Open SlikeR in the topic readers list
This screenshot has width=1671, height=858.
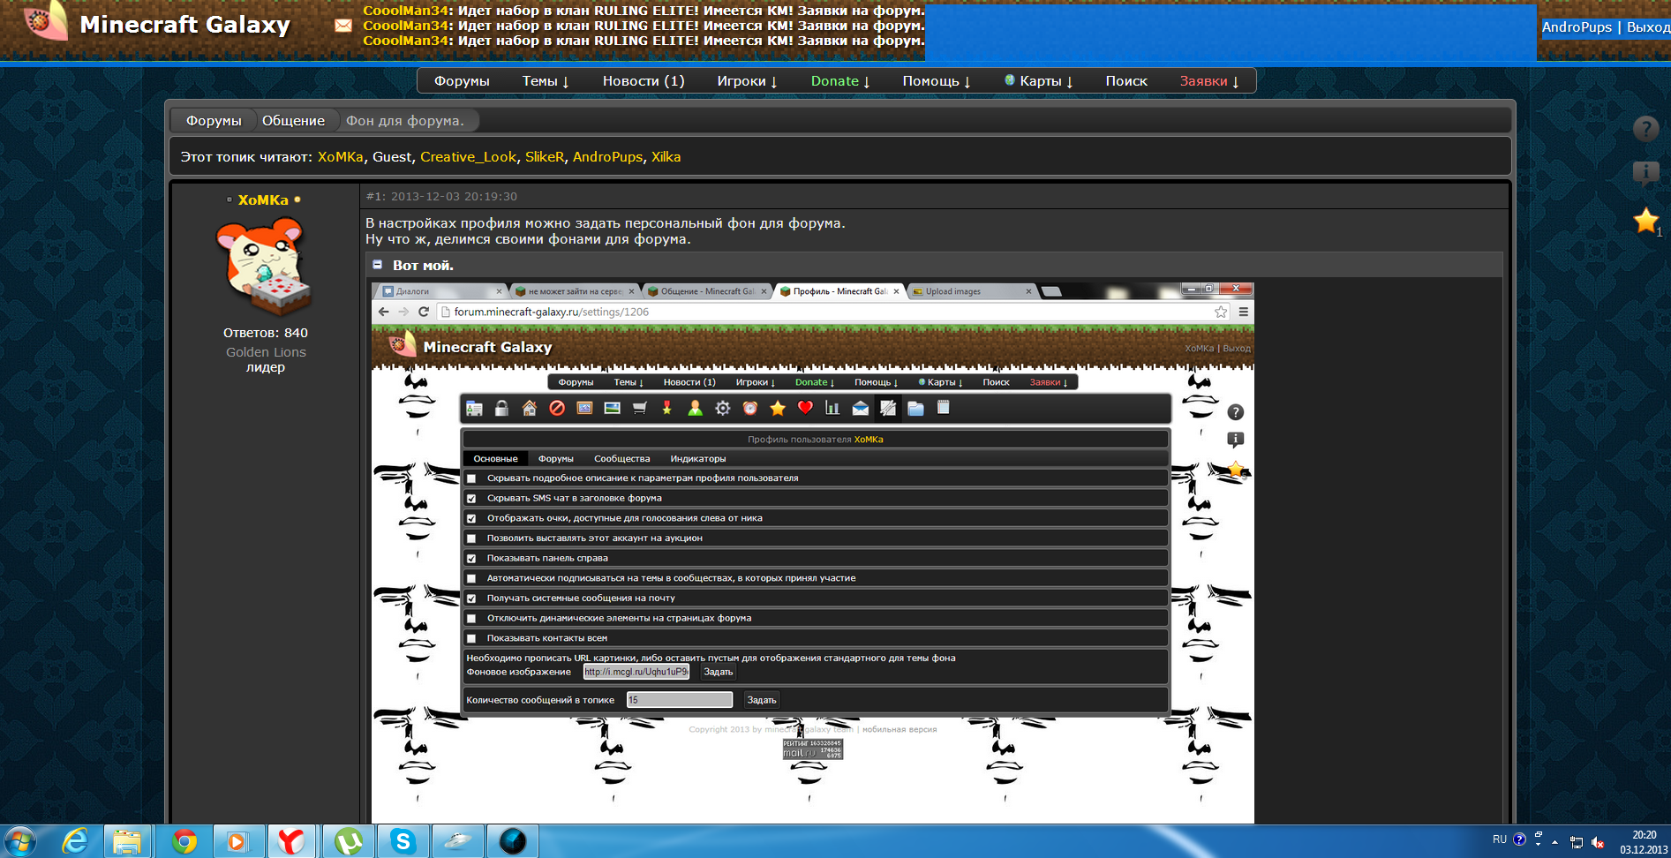(545, 157)
